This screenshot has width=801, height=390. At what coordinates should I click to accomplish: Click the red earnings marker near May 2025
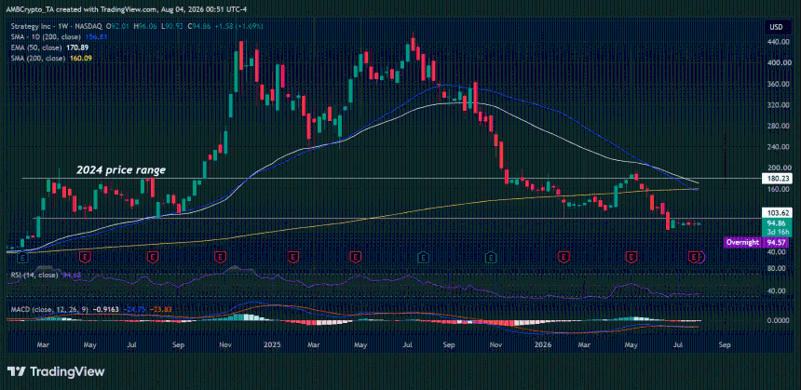coord(355,255)
